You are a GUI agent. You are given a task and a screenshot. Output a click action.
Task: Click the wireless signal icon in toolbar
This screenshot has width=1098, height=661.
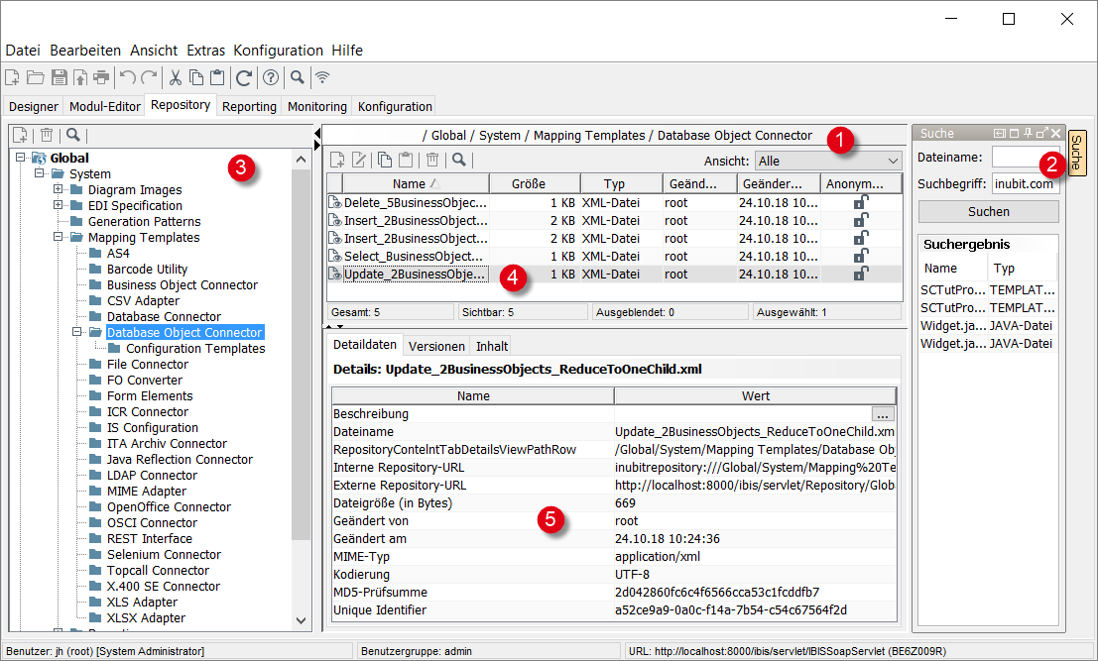click(x=321, y=77)
